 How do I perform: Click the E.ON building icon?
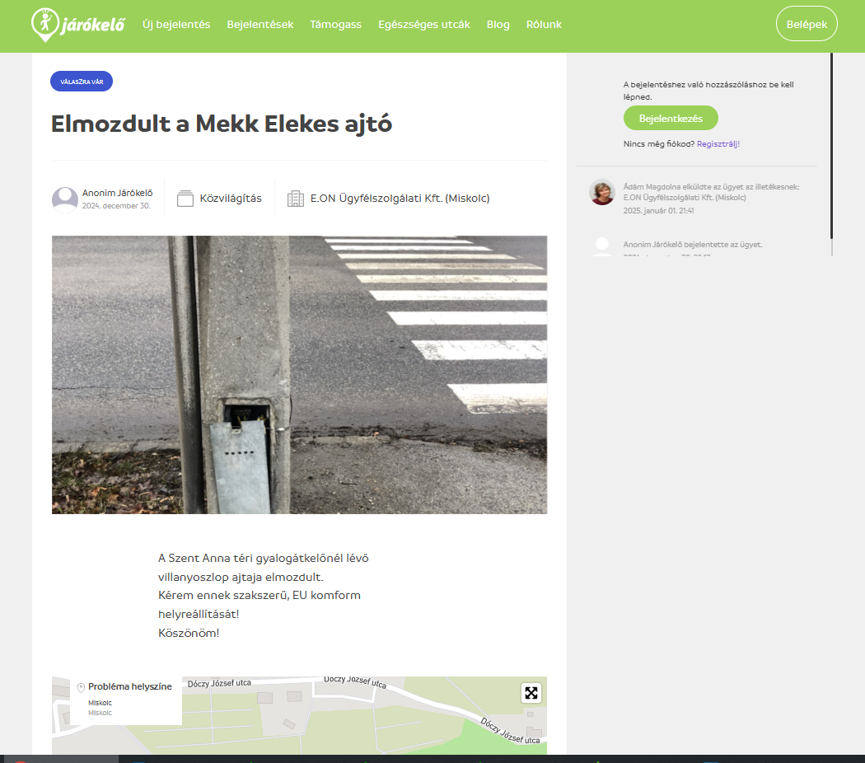pos(295,199)
